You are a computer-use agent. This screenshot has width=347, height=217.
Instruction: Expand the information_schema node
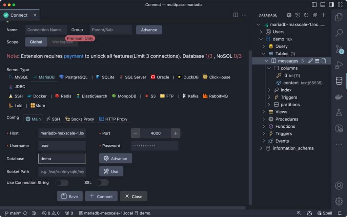(261, 148)
